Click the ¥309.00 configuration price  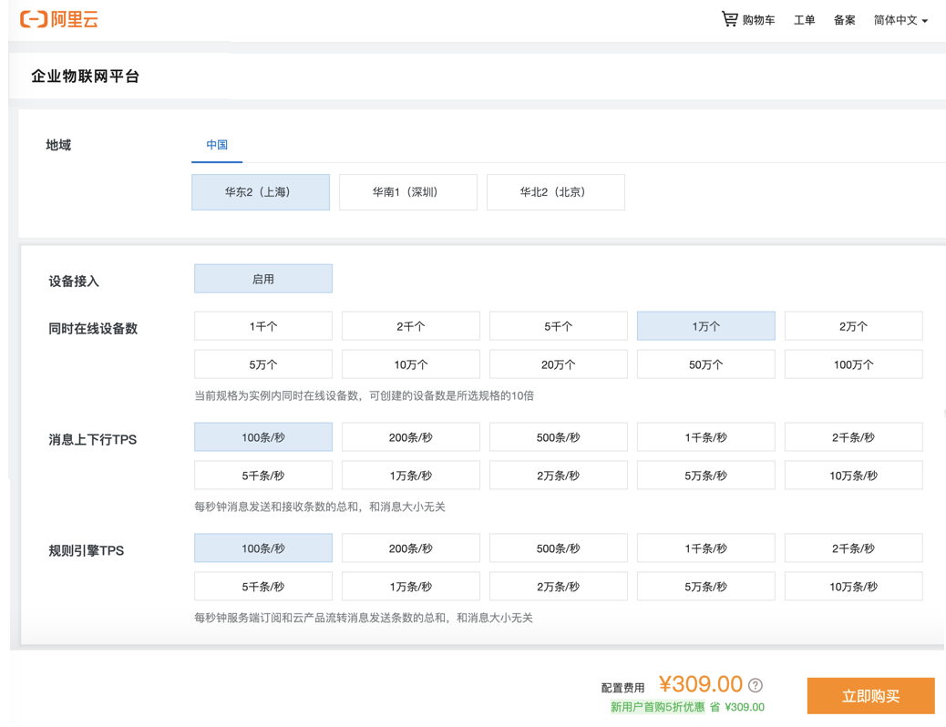point(701,684)
